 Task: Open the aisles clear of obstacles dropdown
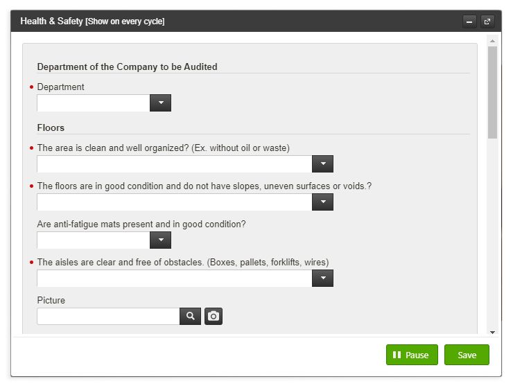click(x=322, y=279)
